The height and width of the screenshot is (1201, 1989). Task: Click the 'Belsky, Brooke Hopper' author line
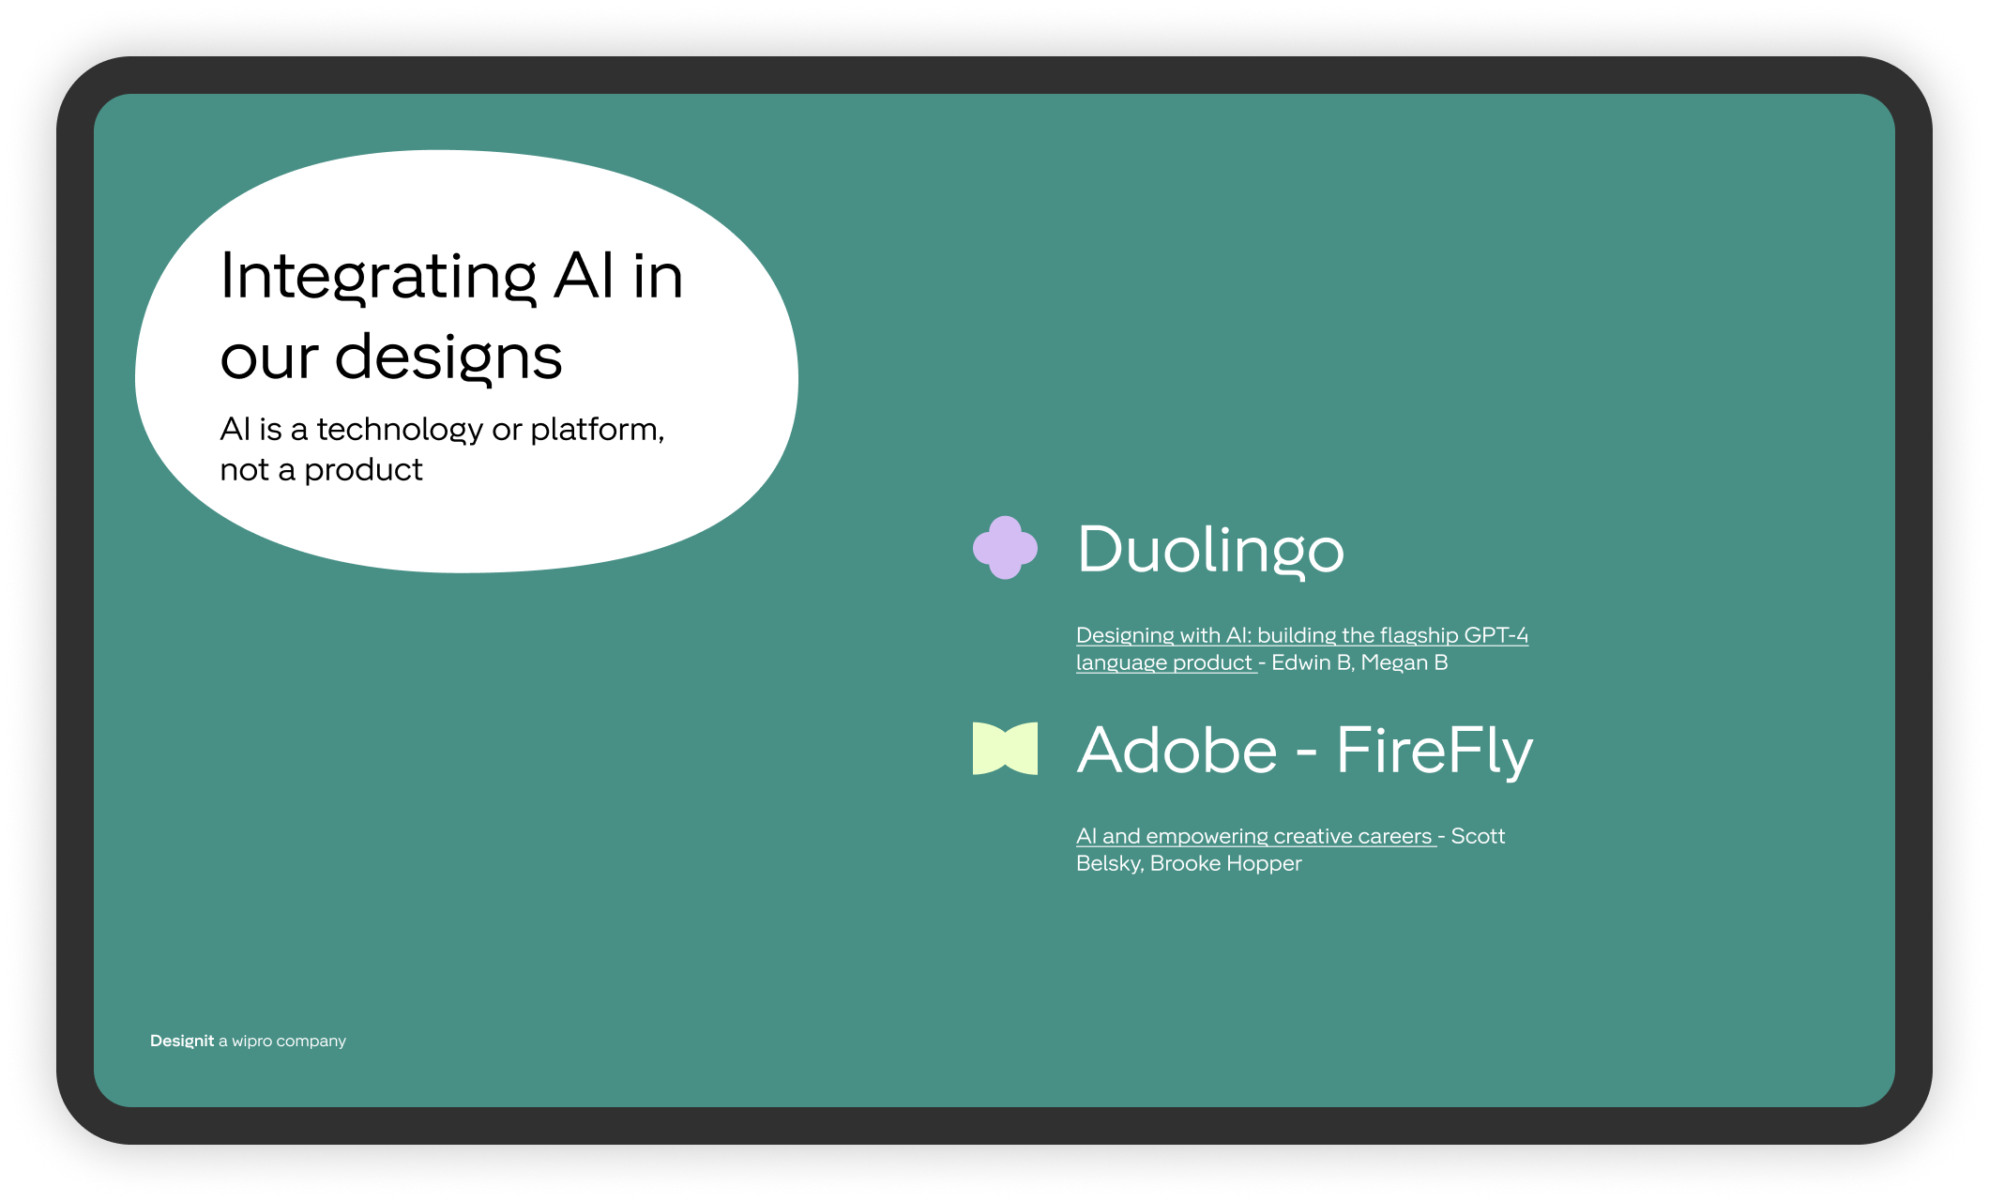click(1189, 863)
